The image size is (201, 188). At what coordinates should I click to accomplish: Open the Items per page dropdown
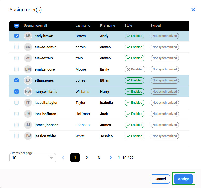[x=33, y=158]
